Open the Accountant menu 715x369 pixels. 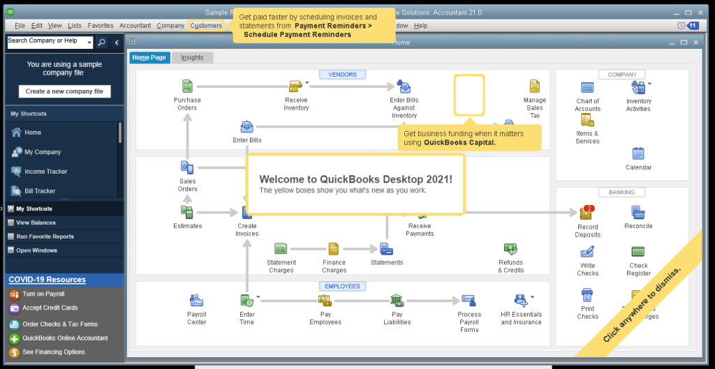(135, 26)
